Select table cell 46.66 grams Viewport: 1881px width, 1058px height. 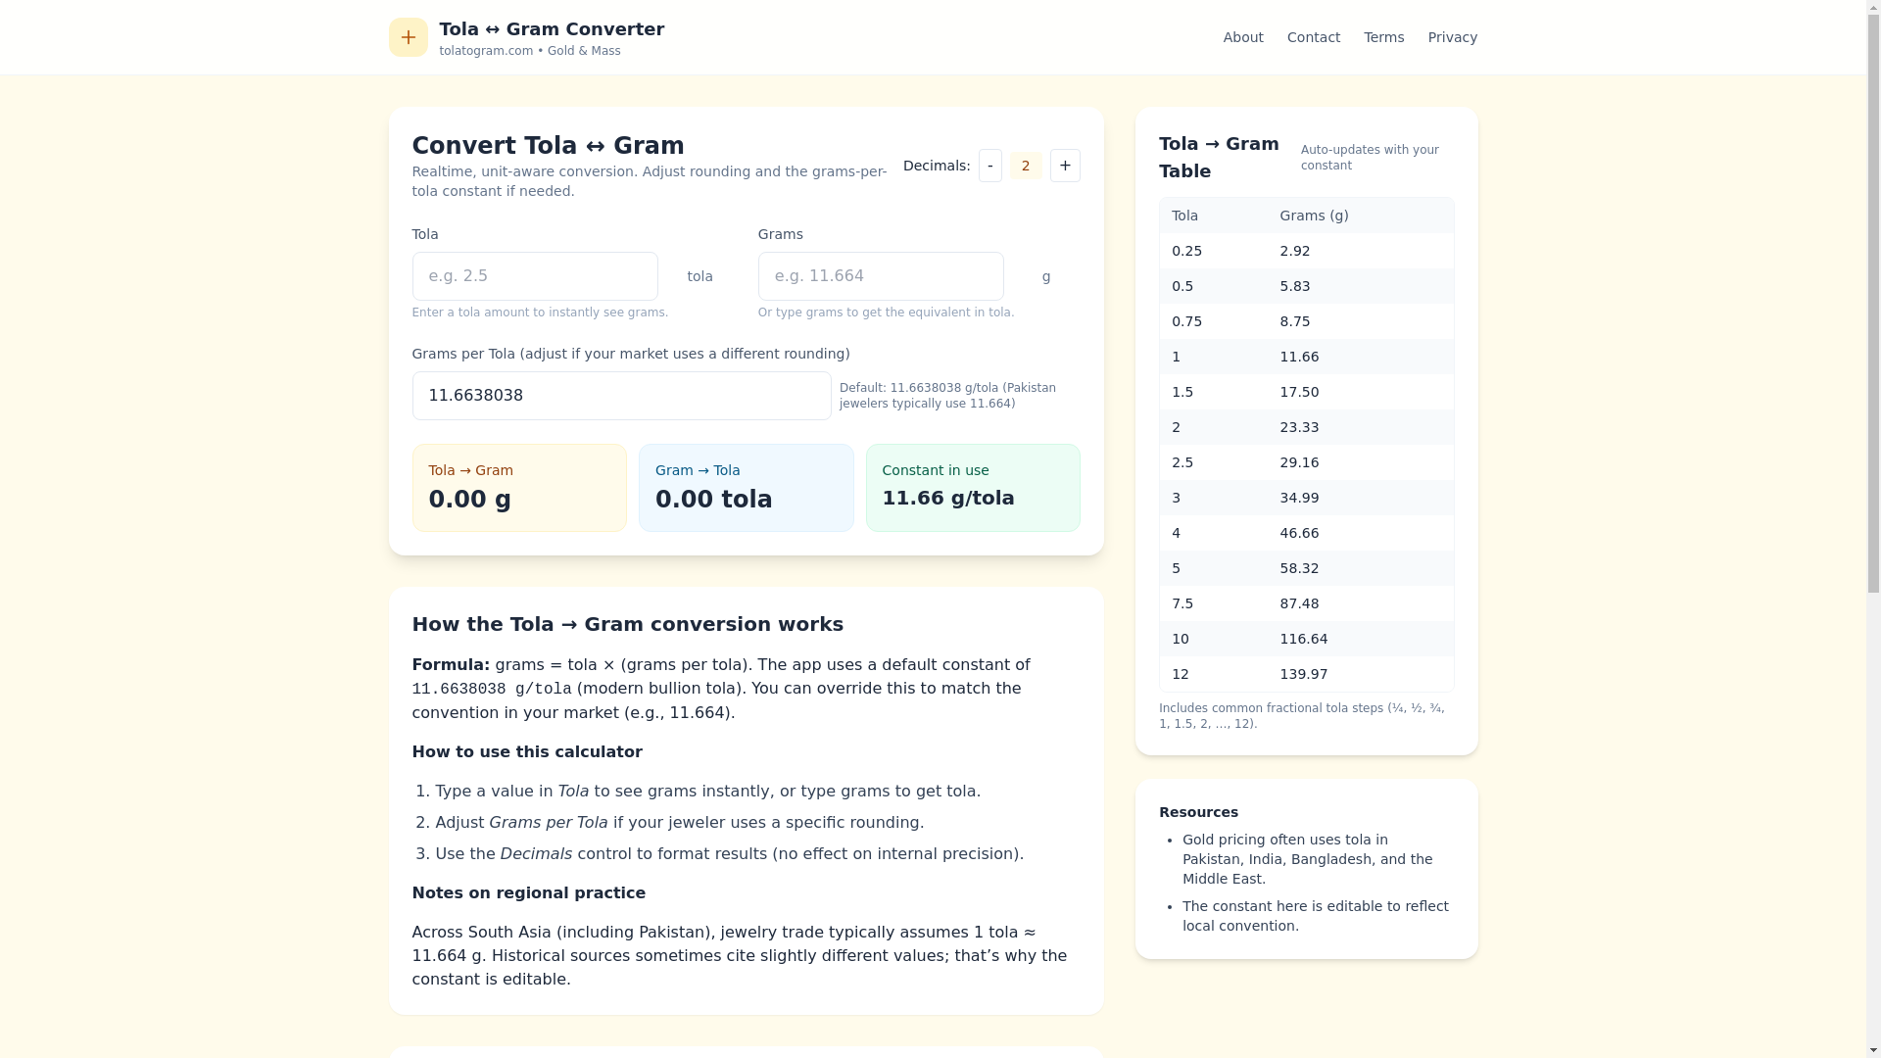[x=1299, y=533]
